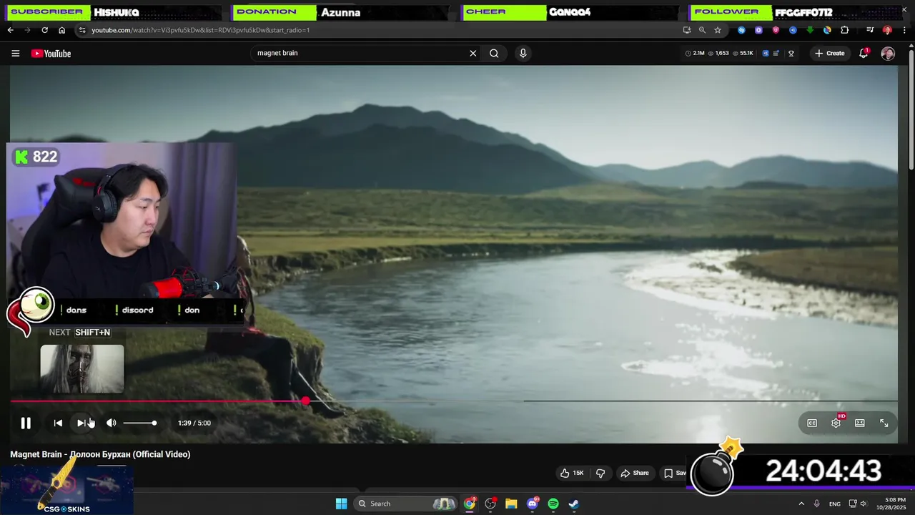This screenshot has height=515, width=915.
Task: Go to the YouTube home logo
Action: (x=51, y=54)
